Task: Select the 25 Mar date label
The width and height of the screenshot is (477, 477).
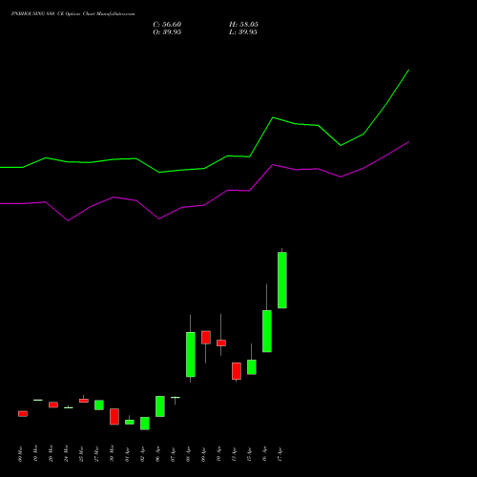Action: [x=81, y=454]
